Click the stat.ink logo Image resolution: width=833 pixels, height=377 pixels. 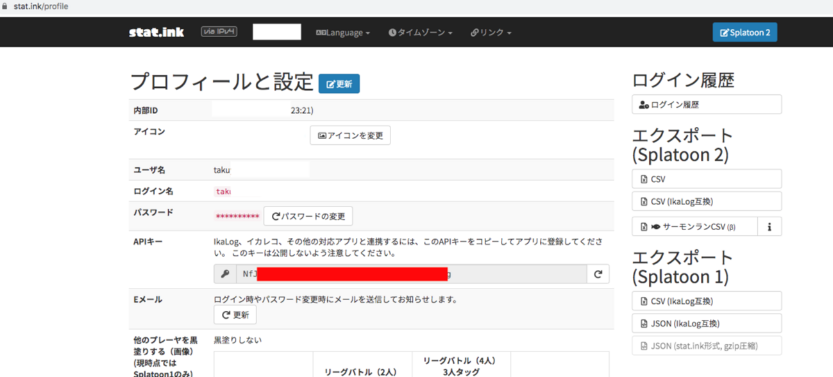[x=156, y=32]
